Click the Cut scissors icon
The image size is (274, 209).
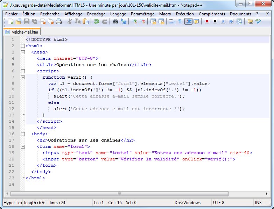point(70,22)
